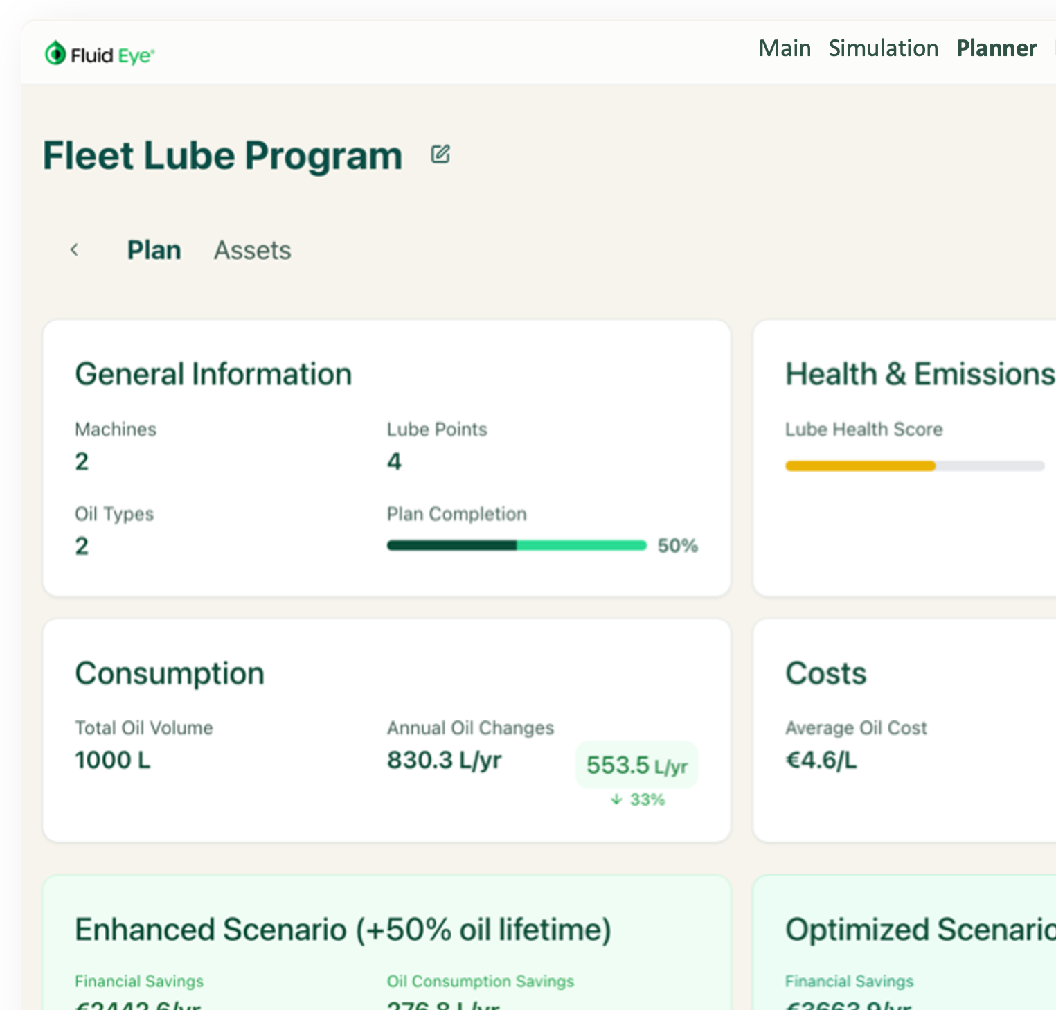Open the Enhanced Scenario card heading
1056x1010 pixels.
343,930
